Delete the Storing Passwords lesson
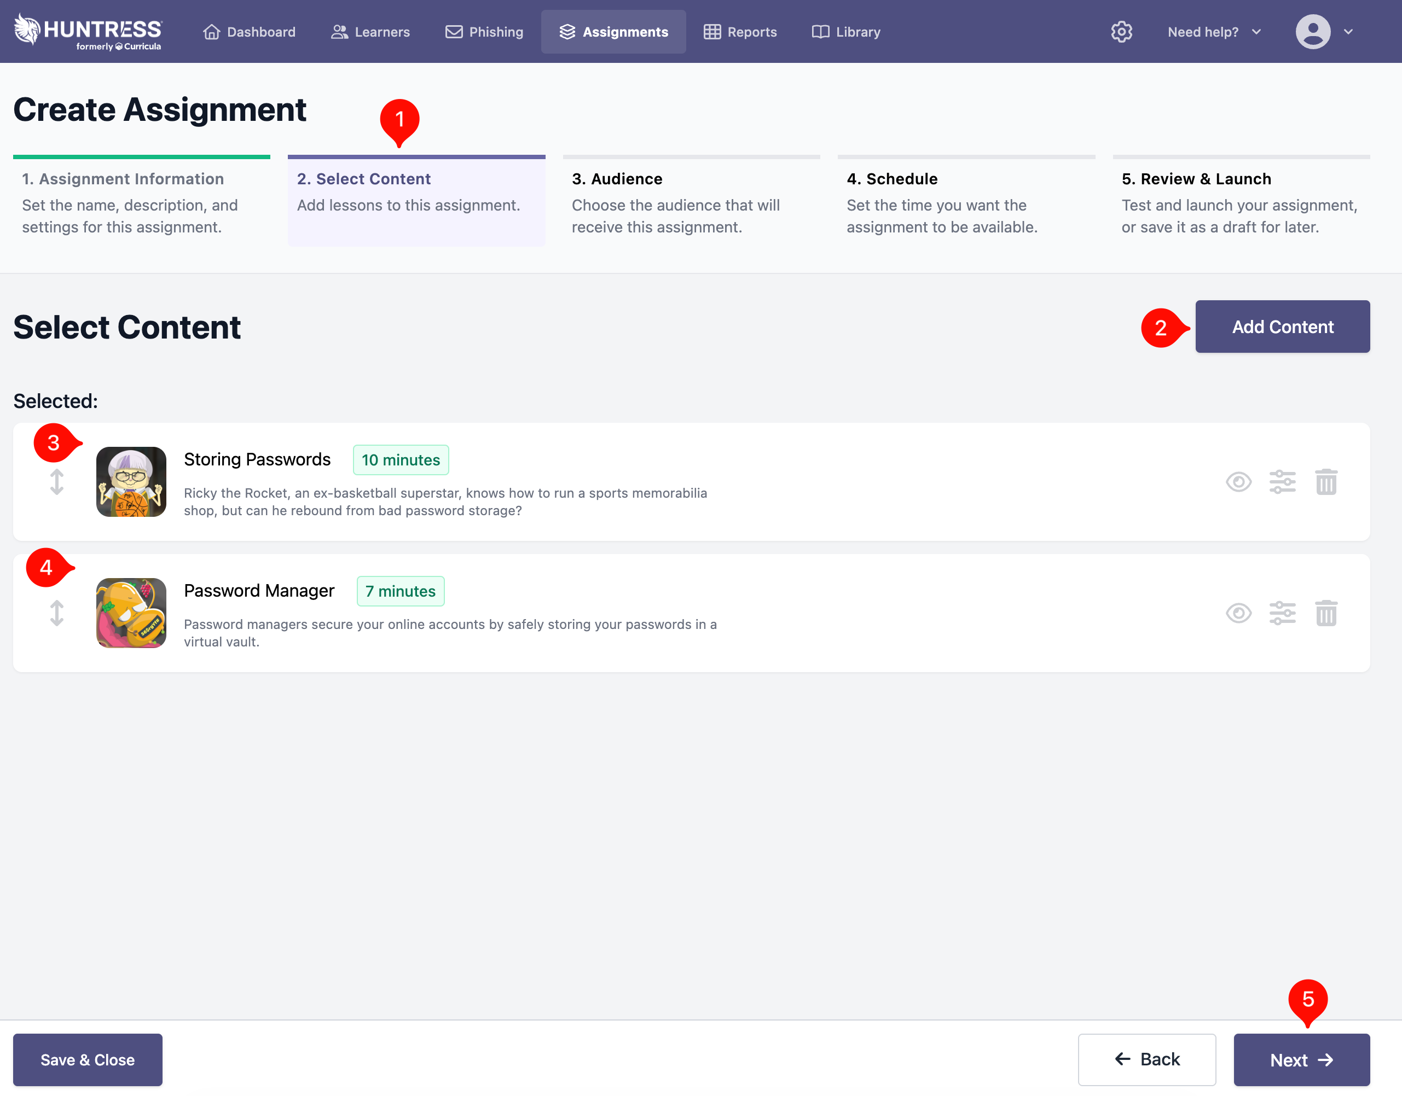The image size is (1402, 1096). tap(1325, 482)
